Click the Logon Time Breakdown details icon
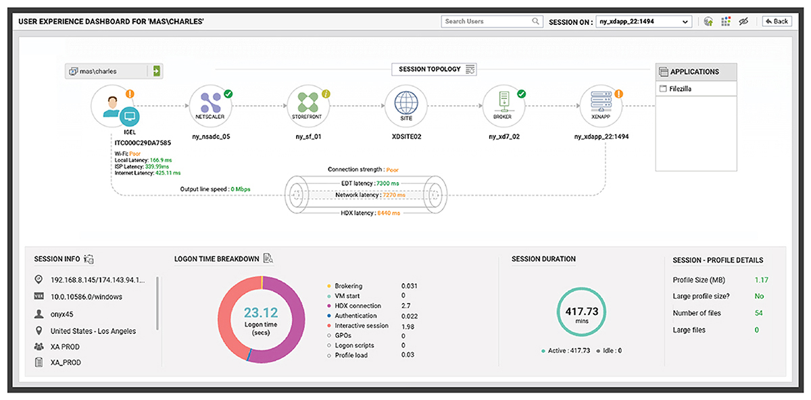 268,258
